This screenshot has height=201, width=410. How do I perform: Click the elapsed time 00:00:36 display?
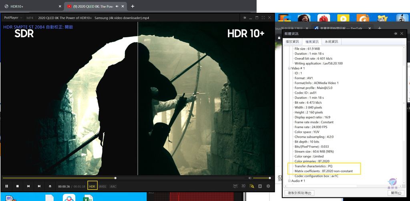click(x=64, y=186)
